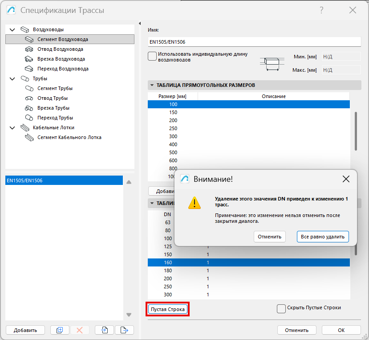Select size row 600
Screen dimensions: 369x340
tap(249, 160)
